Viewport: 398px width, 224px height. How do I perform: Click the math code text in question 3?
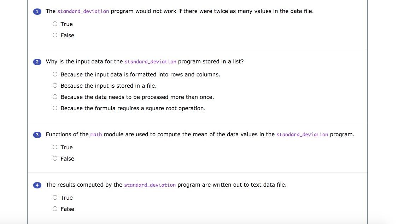tap(96, 134)
